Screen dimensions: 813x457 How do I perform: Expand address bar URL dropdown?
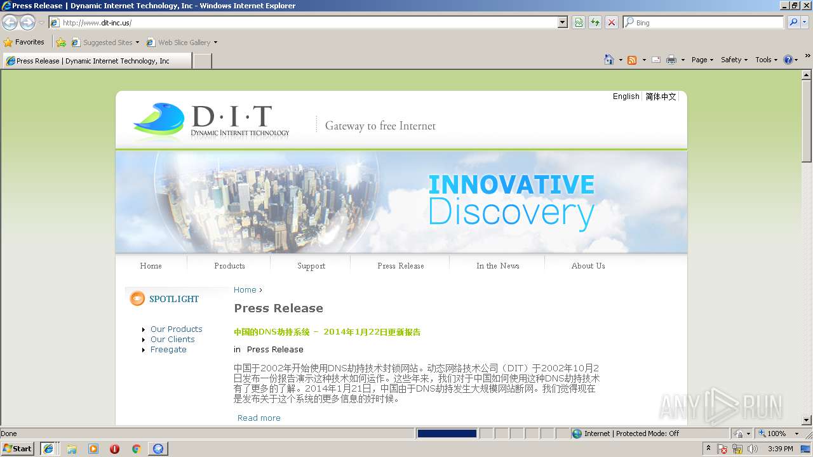pos(563,22)
